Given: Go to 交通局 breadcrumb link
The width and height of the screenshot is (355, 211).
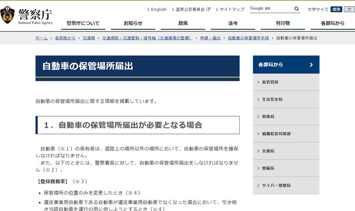Looking at the screenshot, I should [x=89, y=38].
